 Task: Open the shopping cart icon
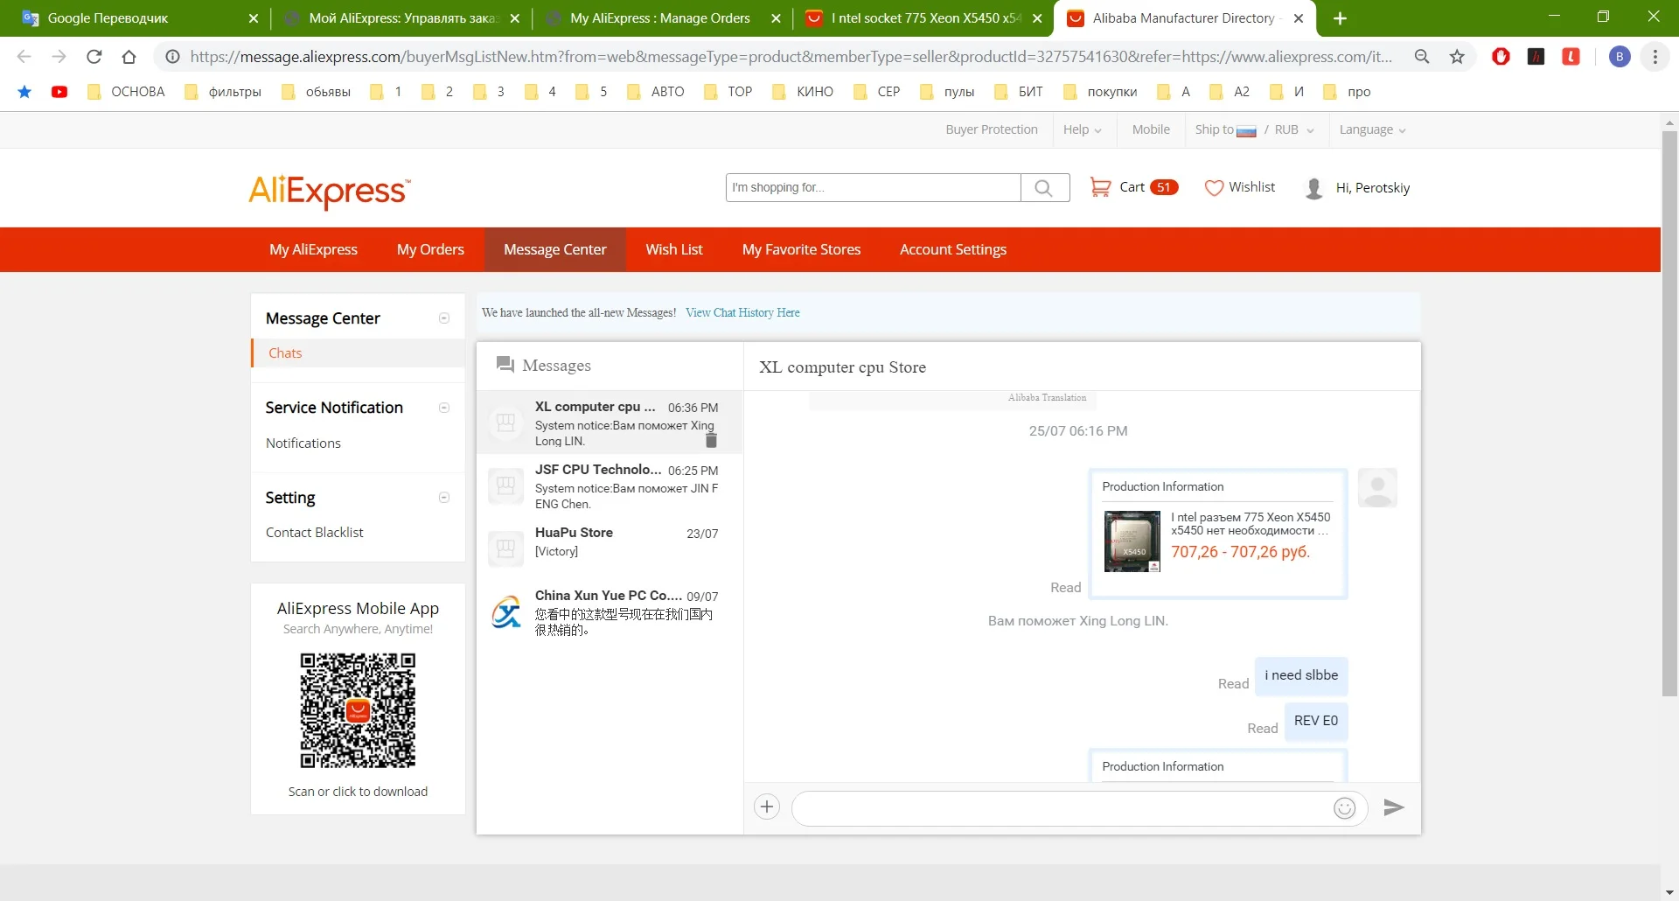pos(1100,187)
